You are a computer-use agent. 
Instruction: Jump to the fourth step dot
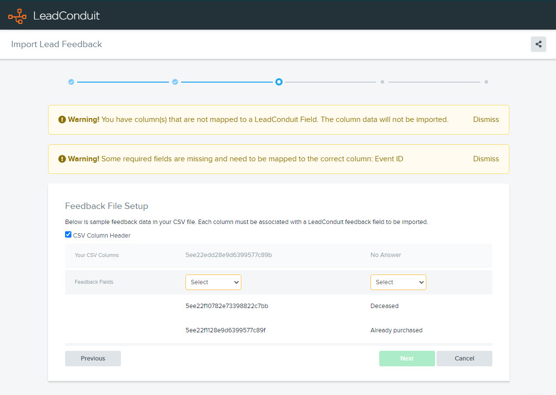pyautogui.click(x=382, y=82)
